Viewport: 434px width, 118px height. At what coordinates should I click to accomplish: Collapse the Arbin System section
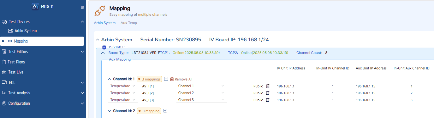97,40
